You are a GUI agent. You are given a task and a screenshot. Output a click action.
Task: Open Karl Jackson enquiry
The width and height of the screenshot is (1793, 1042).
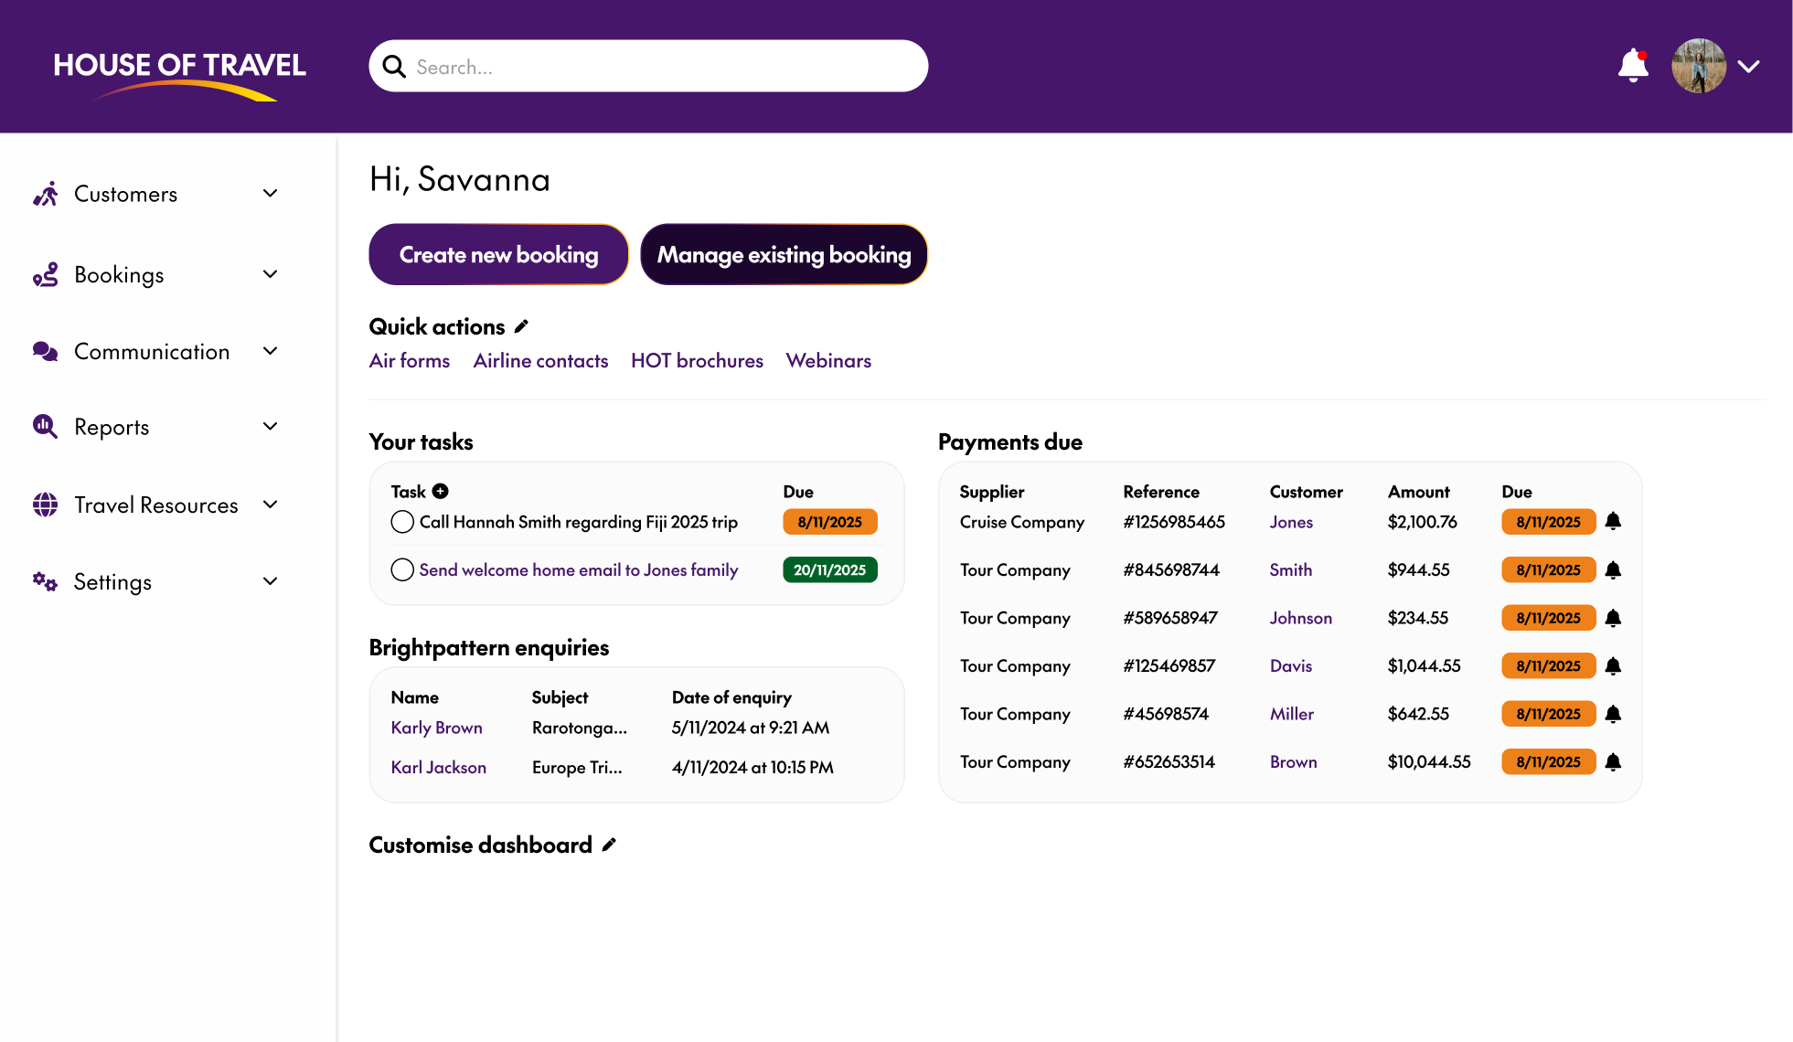(x=439, y=767)
